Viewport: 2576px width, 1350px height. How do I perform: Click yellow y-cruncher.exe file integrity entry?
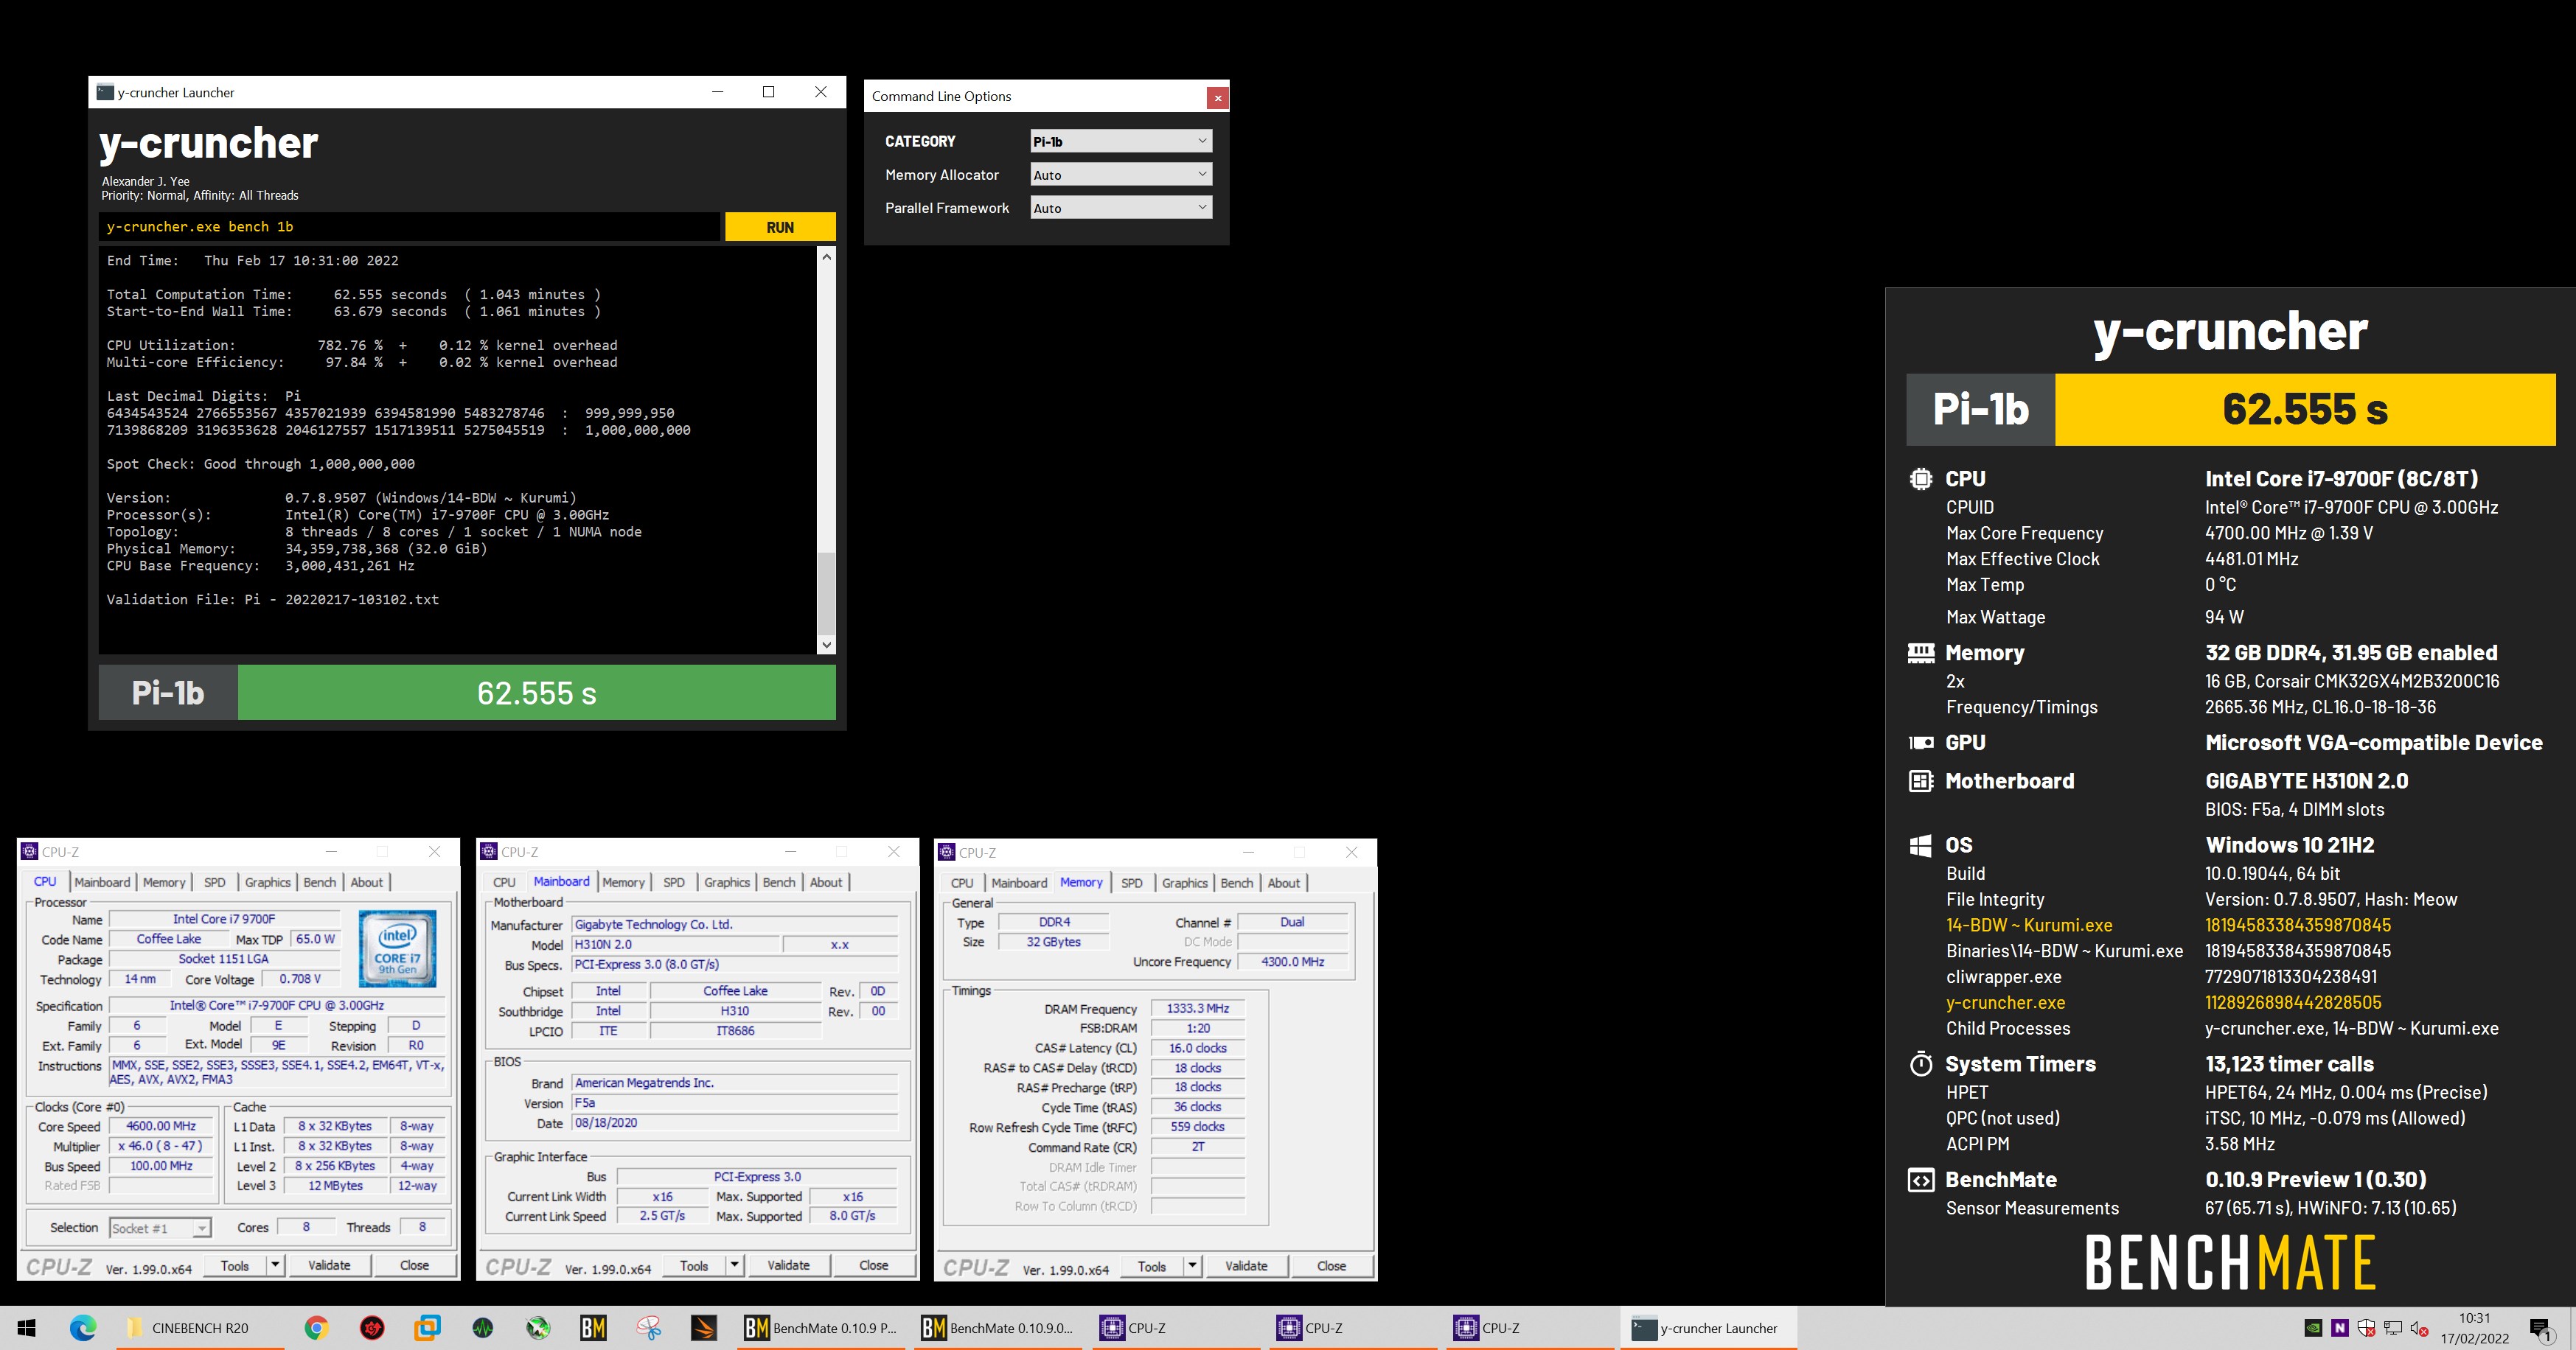[x=2005, y=1002]
